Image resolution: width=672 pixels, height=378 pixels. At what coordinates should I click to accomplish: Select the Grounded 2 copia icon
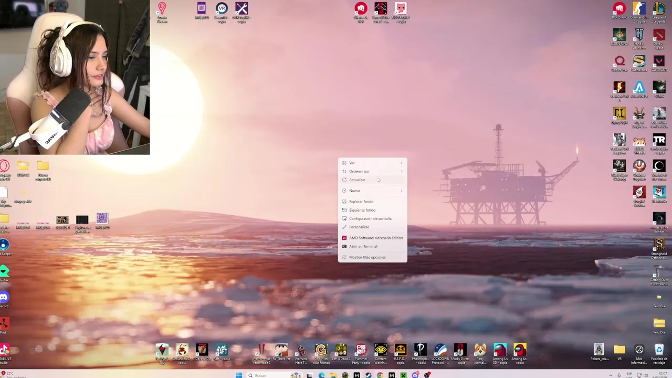pos(182,353)
